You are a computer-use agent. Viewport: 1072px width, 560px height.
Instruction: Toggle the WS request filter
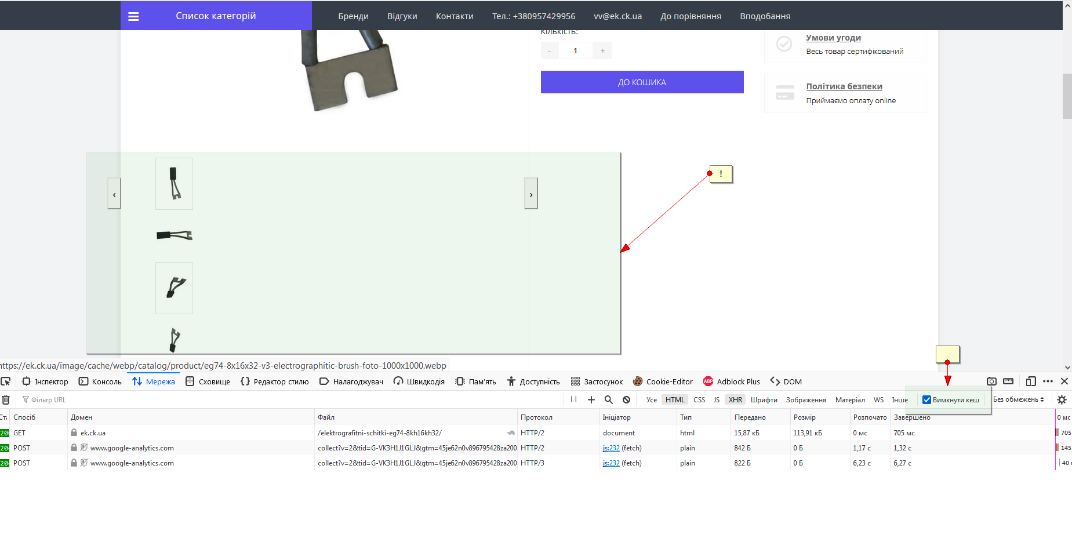tap(879, 400)
